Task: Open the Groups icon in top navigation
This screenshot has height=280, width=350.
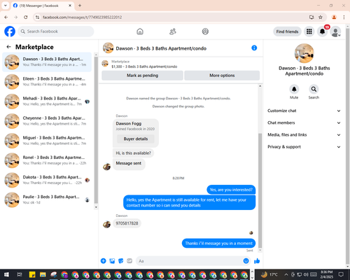Action: pos(205,31)
